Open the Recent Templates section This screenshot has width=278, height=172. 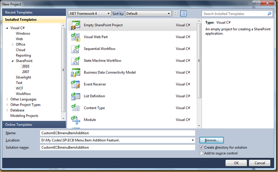[x=34, y=13]
